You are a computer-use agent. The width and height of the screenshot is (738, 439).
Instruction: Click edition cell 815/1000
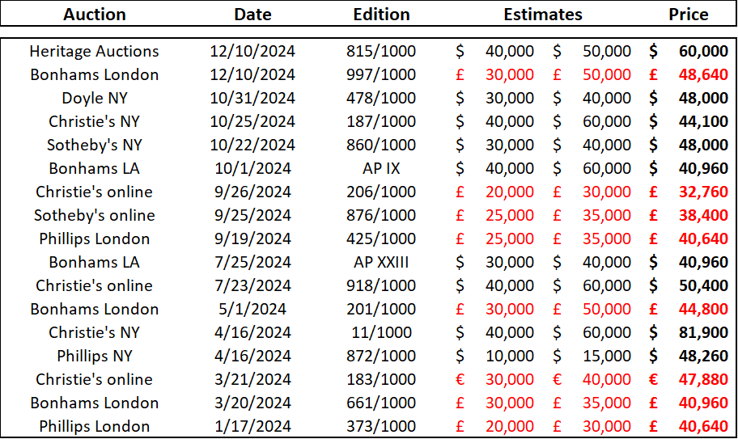[x=381, y=52]
